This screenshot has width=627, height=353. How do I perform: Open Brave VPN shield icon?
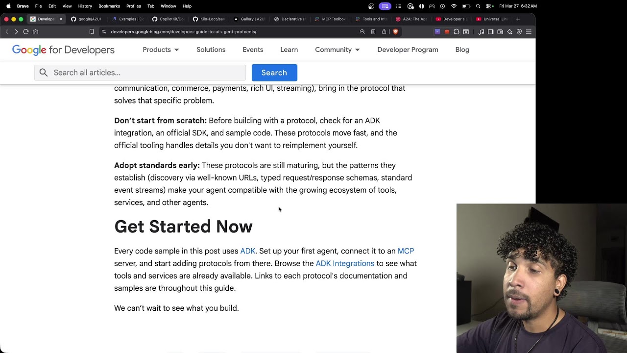point(519,32)
